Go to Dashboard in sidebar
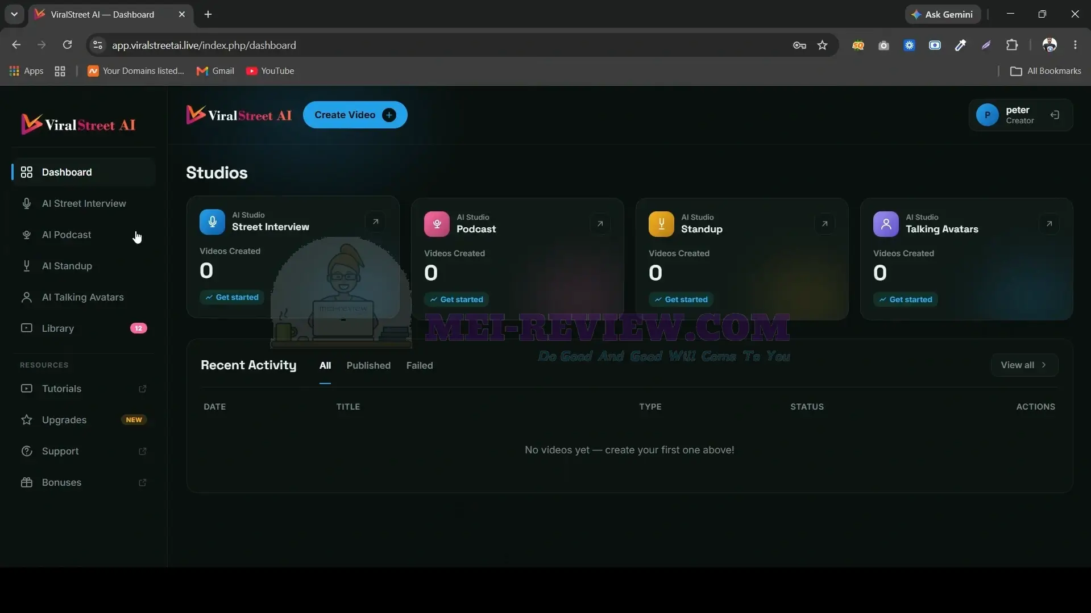This screenshot has width=1091, height=613. click(x=84, y=172)
